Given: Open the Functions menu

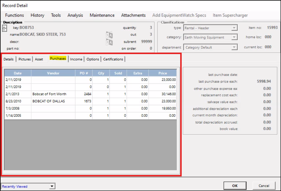Looking at the screenshot, I should (x=15, y=15).
